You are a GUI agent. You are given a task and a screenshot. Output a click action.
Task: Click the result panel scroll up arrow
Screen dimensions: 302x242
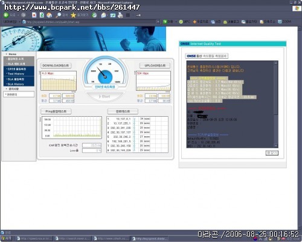[x=276, y=63]
